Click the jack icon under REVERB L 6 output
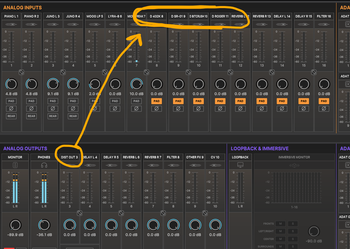Image resolution: width=350 pixels, height=249 pixels. (131, 165)
